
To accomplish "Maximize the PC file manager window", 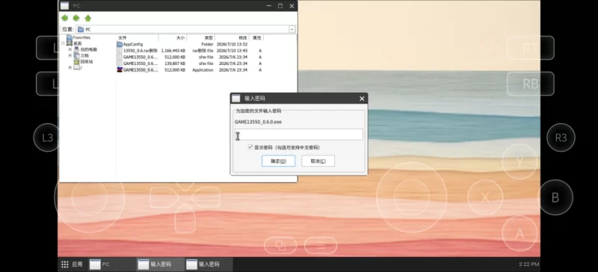I will (x=280, y=6).
